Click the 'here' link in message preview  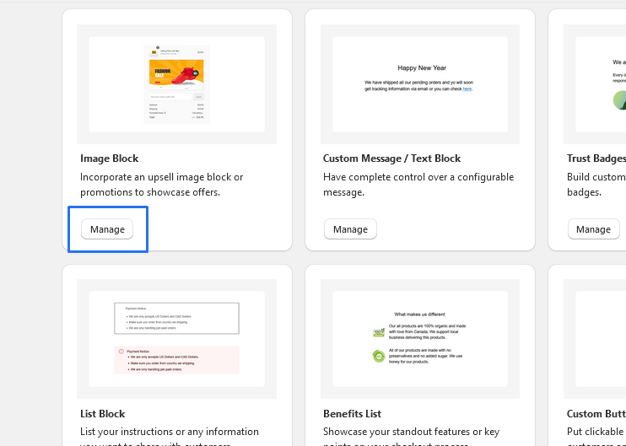click(x=467, y=89)
